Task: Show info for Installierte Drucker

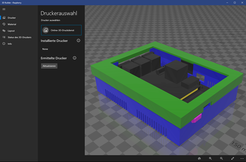Action: [79, 40]
